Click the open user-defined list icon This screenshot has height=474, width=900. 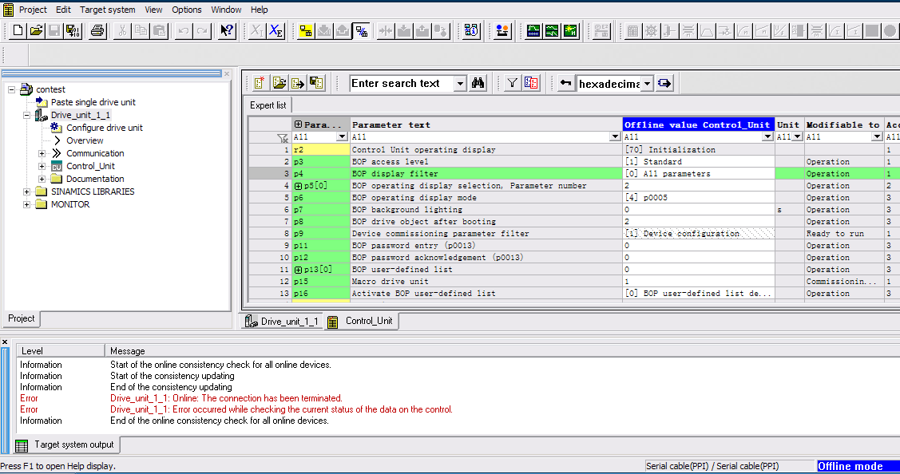279,83
